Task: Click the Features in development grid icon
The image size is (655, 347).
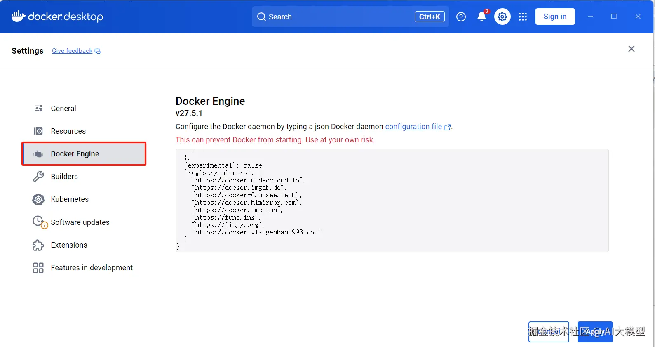Action: click(38, 268)
